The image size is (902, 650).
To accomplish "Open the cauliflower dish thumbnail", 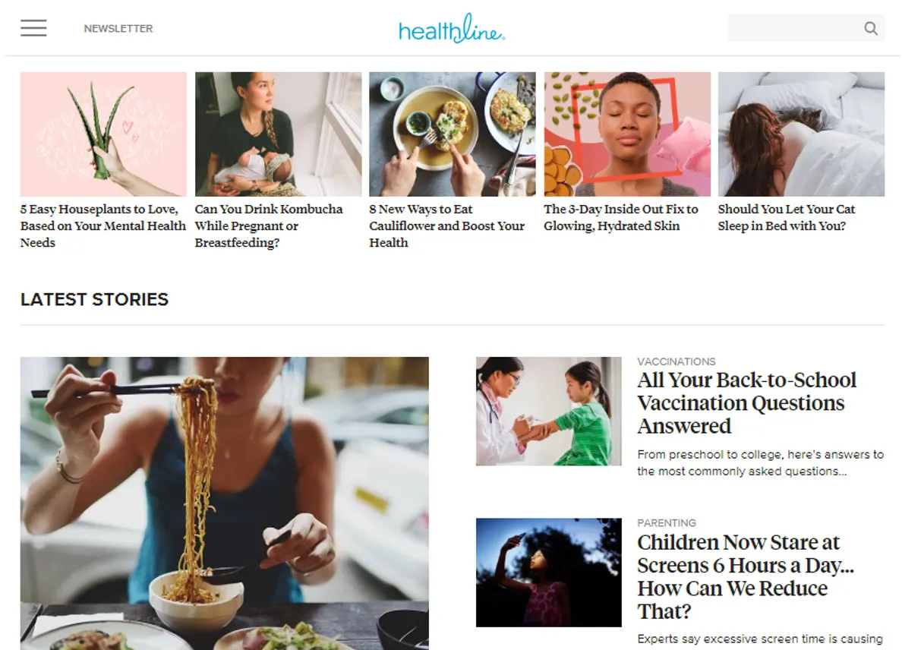I will point(453,134).
